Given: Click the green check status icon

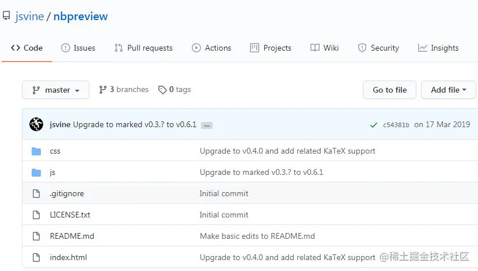Looking at the screenshot, I should [x=373, y=125].
